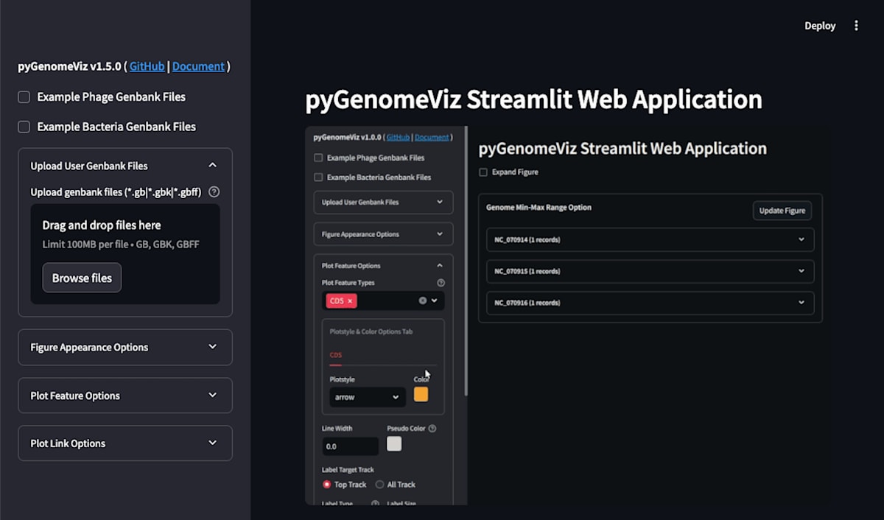Click the Pseudo Color help icon
The height and width of the screenshot is (520, 884).
432,429
